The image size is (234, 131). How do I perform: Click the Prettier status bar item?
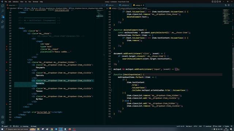click(226, 126)
